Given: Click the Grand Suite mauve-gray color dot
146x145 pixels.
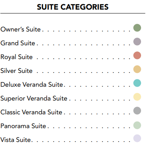Looking at the screenshot, I should click(x=137, y=41).
